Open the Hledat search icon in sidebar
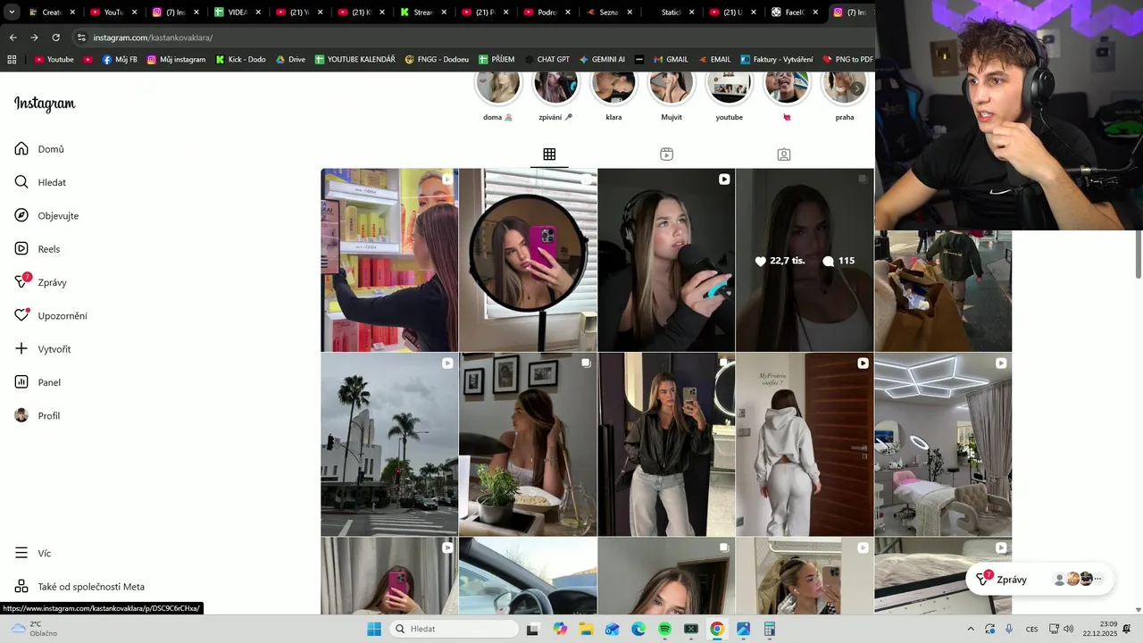Viewport: 1143px width, 643px height. [x=21, y=182]
